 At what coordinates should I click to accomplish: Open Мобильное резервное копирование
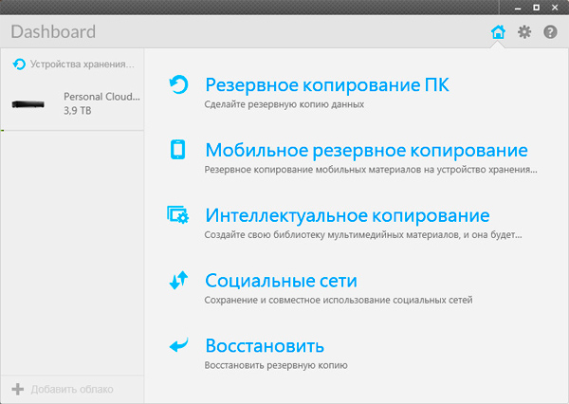coord(366,150)
